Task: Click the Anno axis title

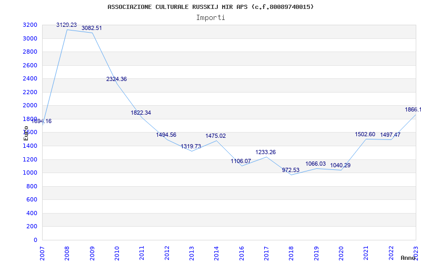Action: [408, 258]
